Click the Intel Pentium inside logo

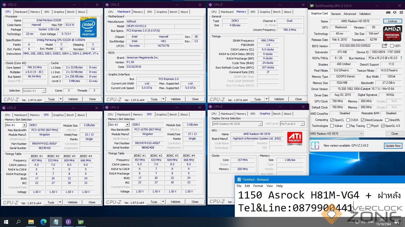click(x=88, y=27)
